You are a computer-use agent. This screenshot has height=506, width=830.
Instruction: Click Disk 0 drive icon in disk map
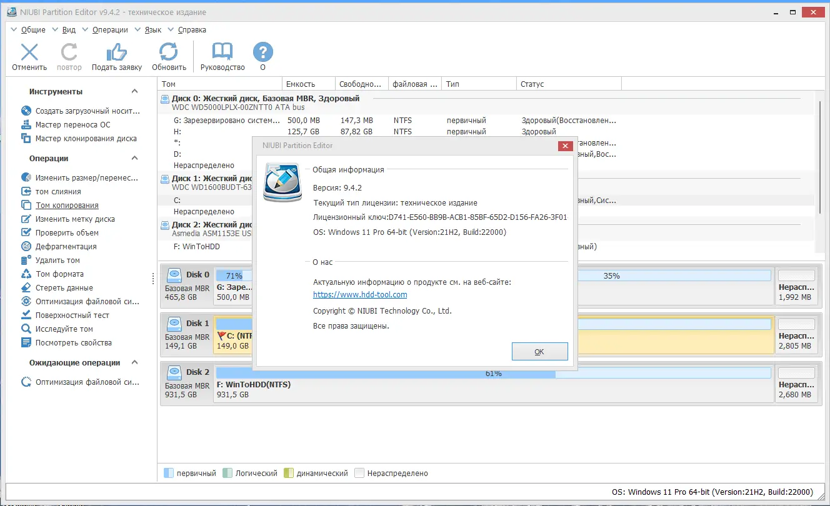pos(174,275)
